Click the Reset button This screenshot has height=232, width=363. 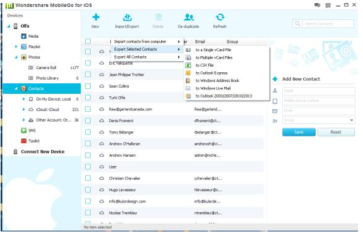336,132
